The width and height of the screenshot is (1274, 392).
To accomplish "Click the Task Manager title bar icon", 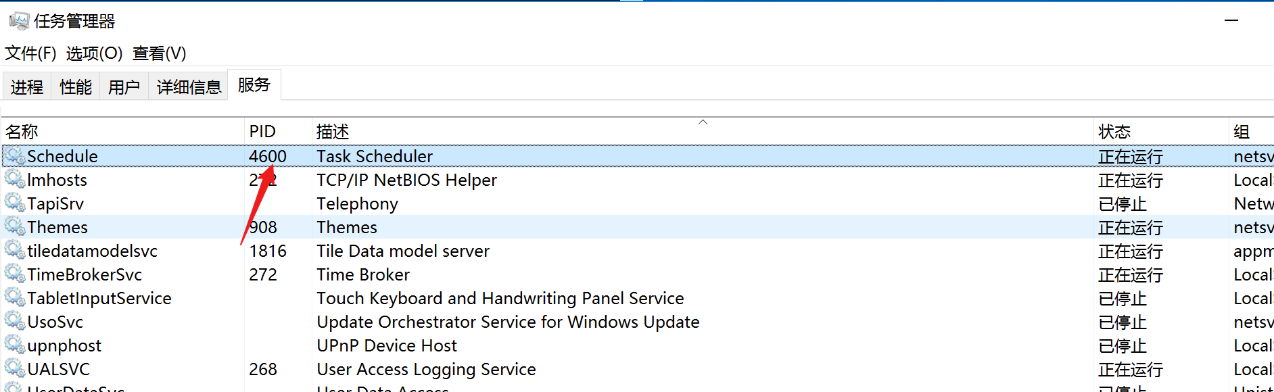I will click(19, 21).
